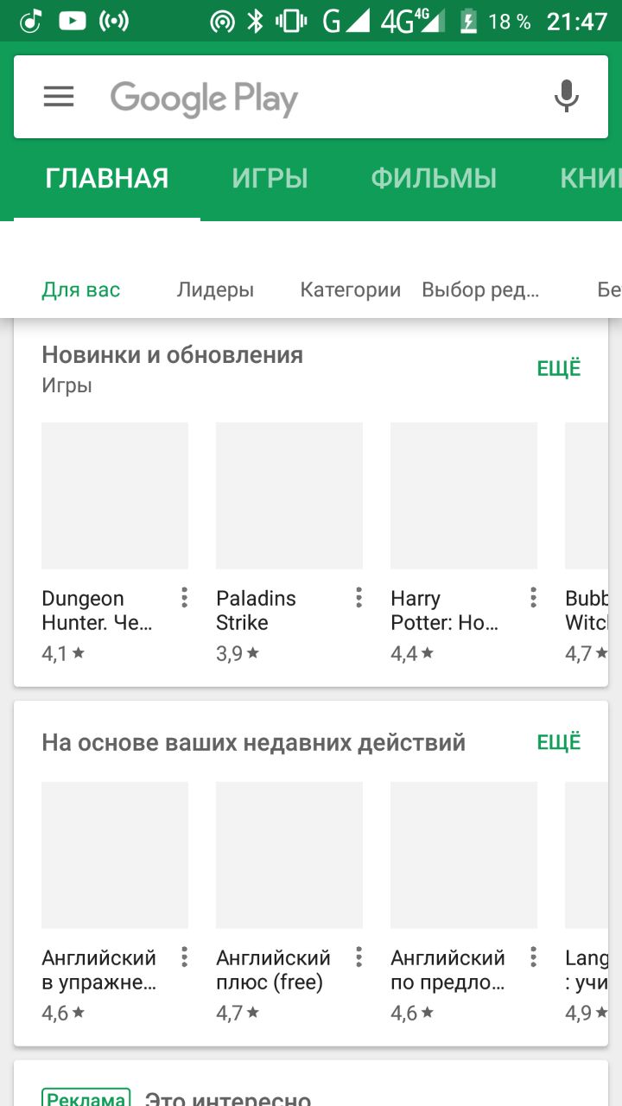Open the Английский в упражнениях thumbnail
This screenshot has width=622, height=1106.
pos(115,855)
